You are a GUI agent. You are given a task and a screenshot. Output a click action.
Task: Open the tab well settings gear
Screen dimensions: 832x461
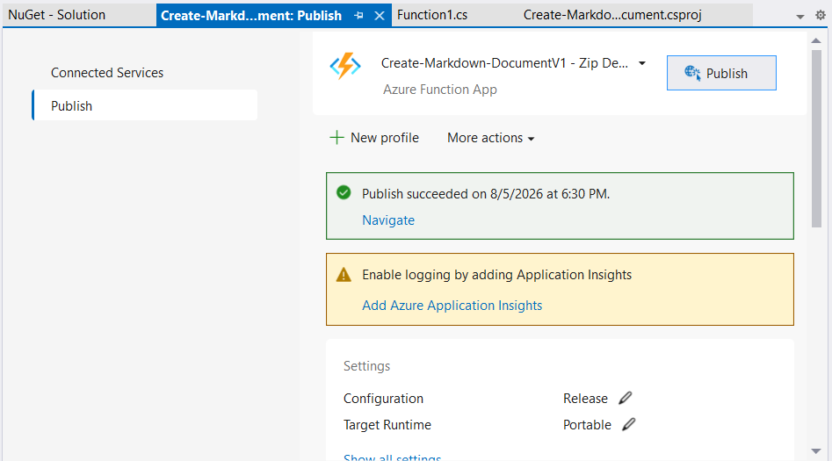pos(821,16)
